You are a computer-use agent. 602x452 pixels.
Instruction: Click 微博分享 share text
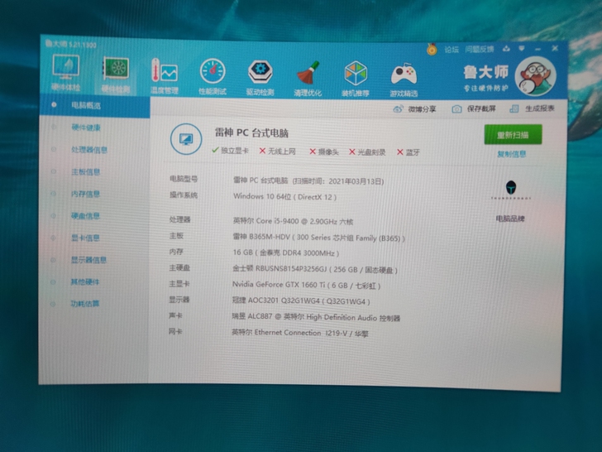(x=422, y=109)
